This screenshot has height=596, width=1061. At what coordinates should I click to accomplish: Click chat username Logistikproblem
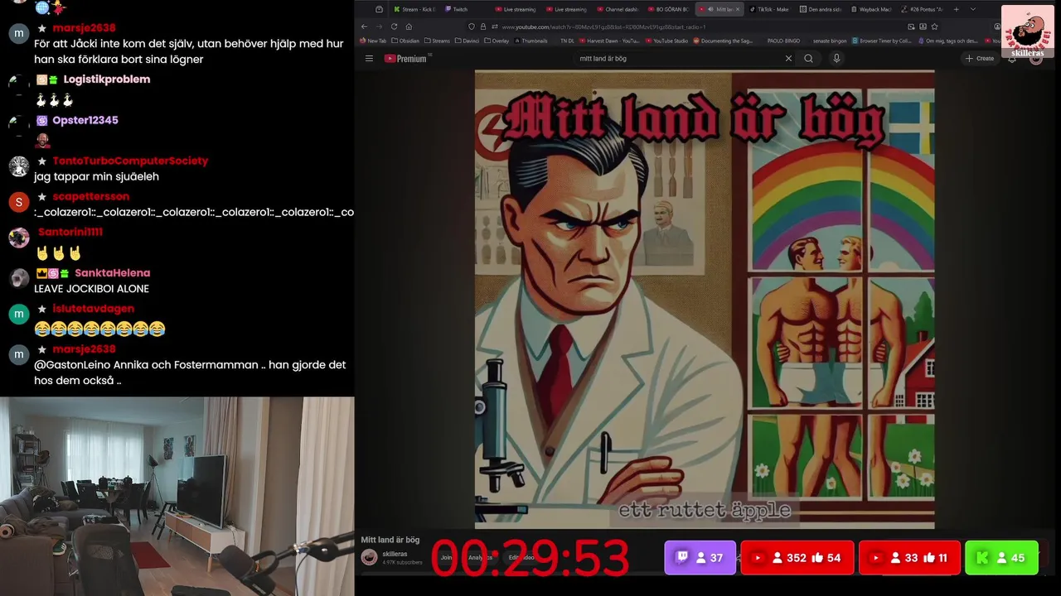pyautogui.click(x=107, y=79)
